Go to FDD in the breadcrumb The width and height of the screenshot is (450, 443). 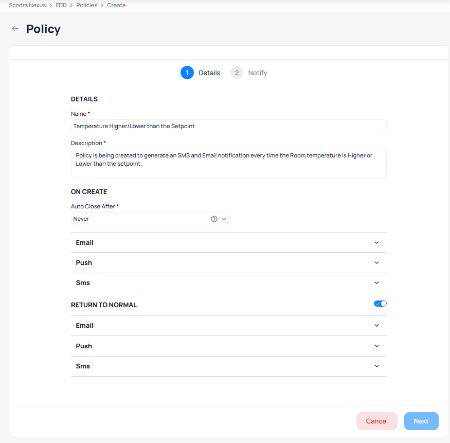point(61,5)
